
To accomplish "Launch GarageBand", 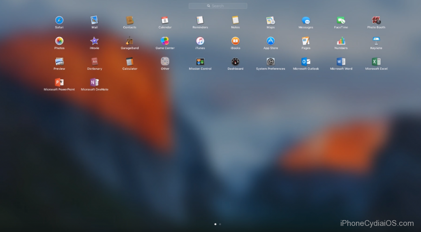I will 130,41.
